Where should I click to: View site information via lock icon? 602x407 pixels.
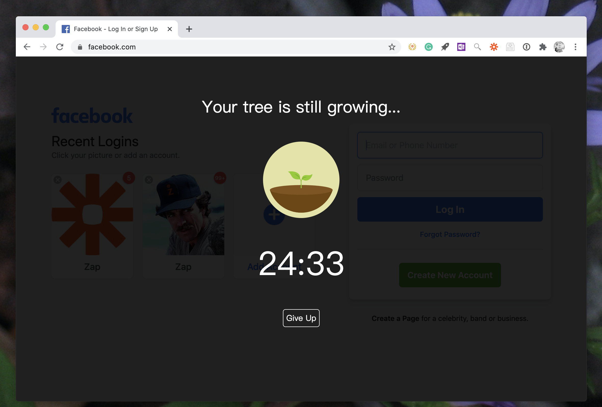pyautogui.click(x=80, y=47)
